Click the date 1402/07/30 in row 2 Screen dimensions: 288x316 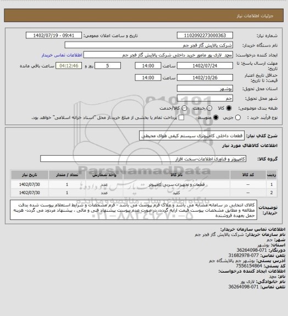click(30, 193)
